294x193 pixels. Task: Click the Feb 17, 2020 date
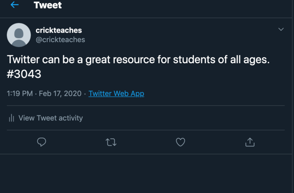tap(60, 93)
